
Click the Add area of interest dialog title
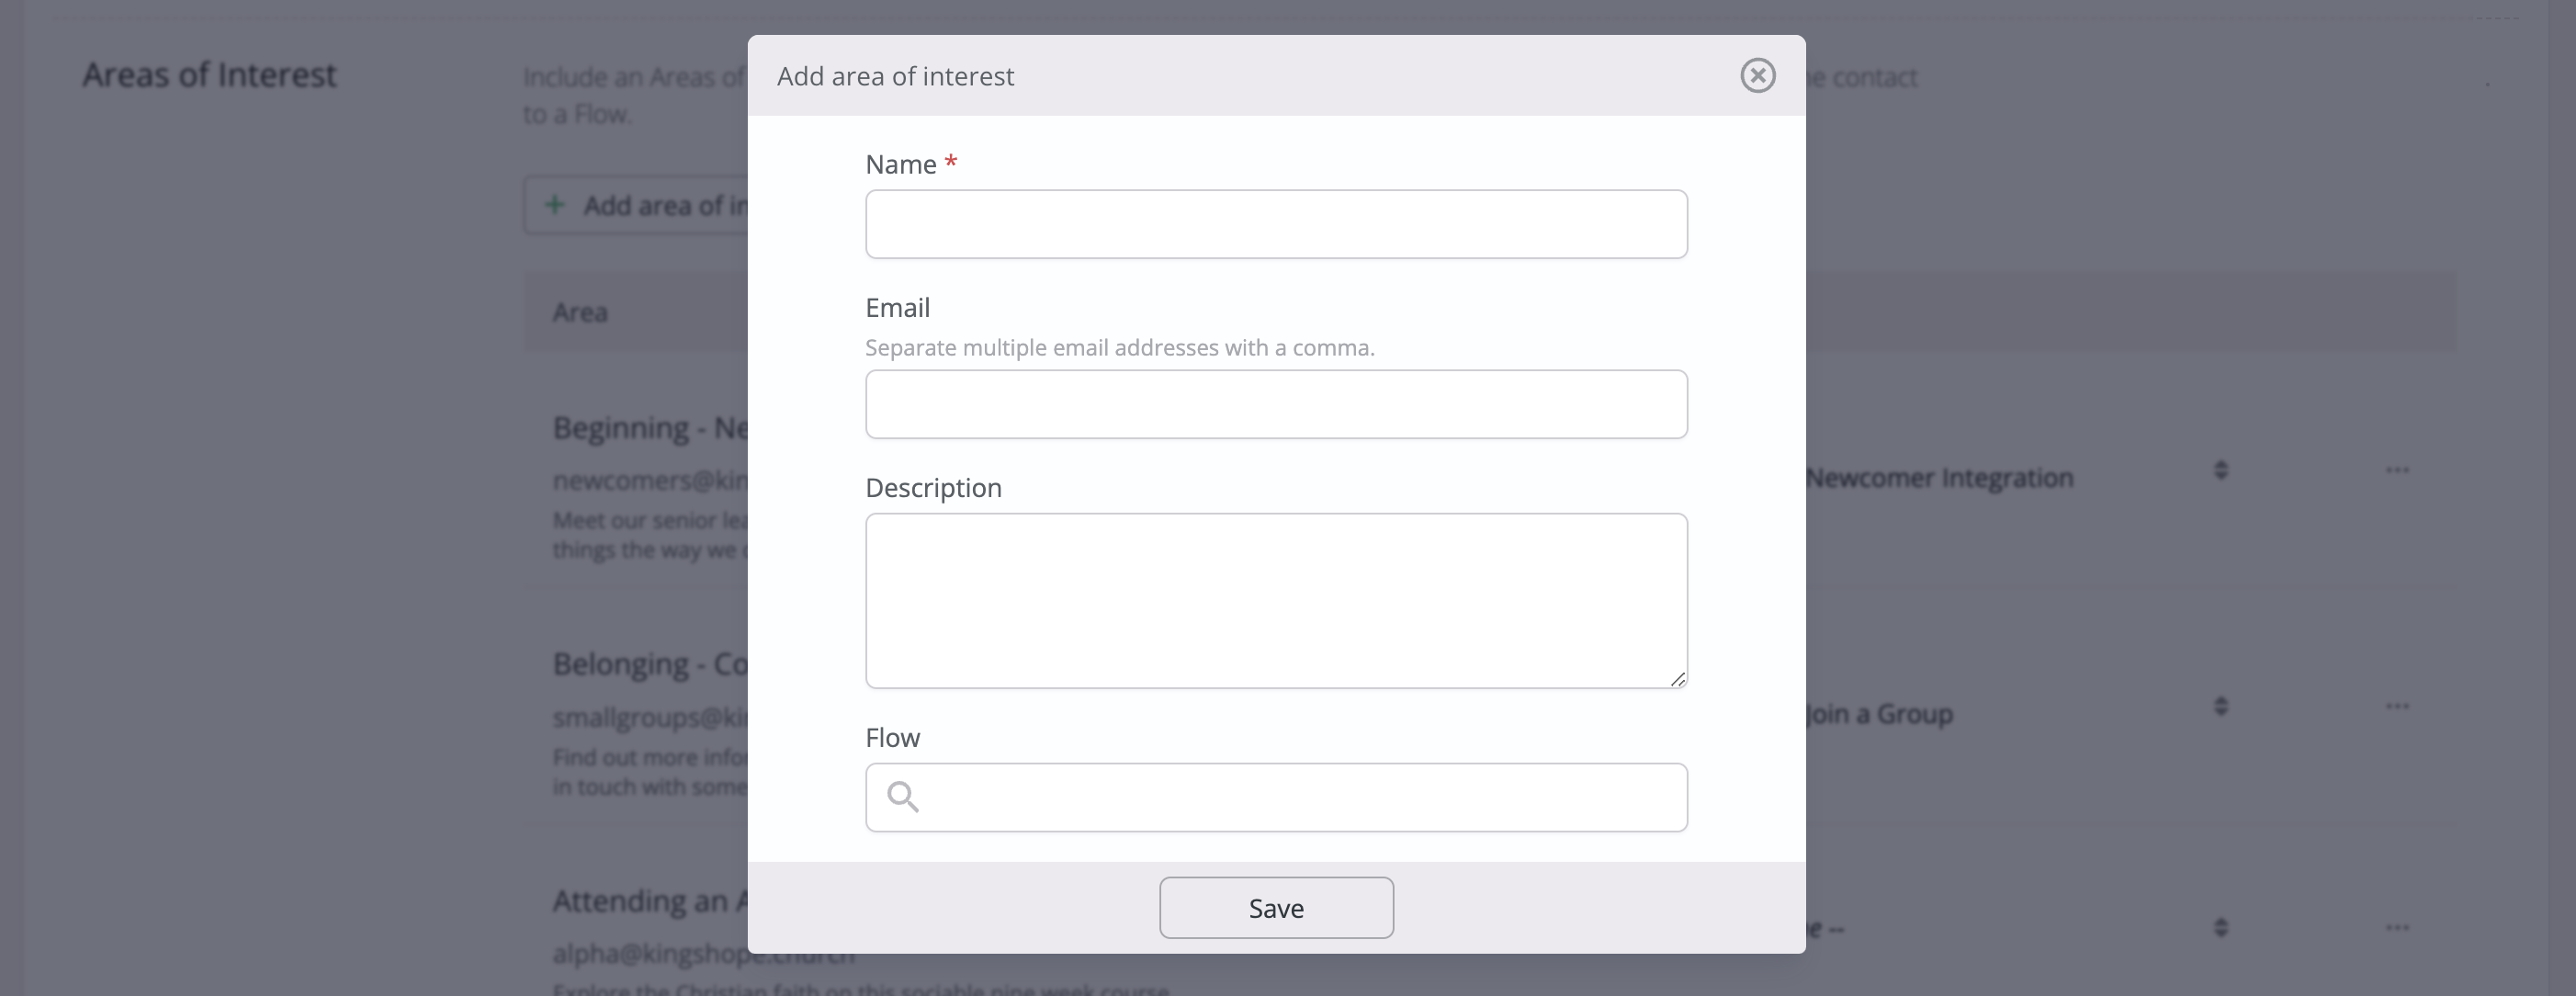(895, 76)
